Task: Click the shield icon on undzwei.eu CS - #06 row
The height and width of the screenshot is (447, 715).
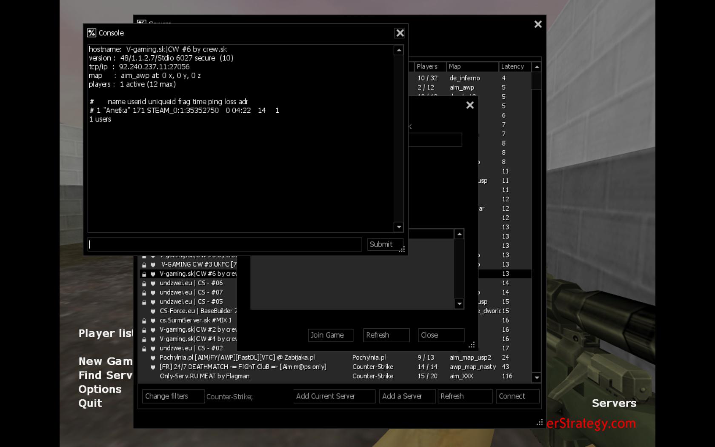Action: (x=153, y=284)
